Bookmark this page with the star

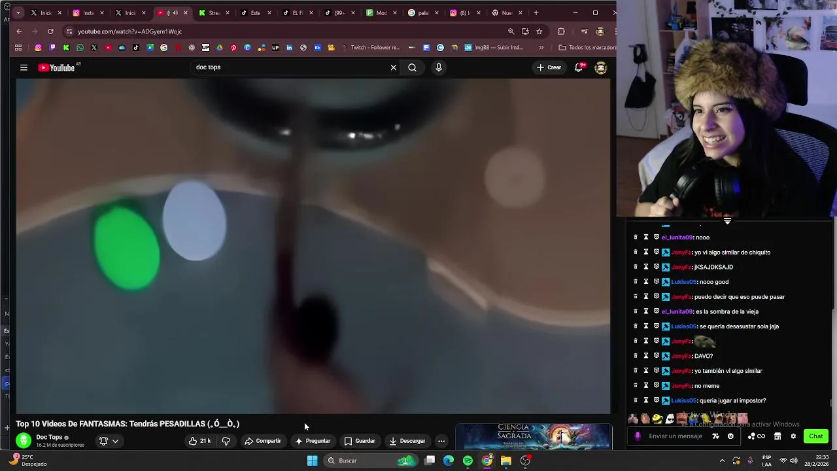click(539, 31)
